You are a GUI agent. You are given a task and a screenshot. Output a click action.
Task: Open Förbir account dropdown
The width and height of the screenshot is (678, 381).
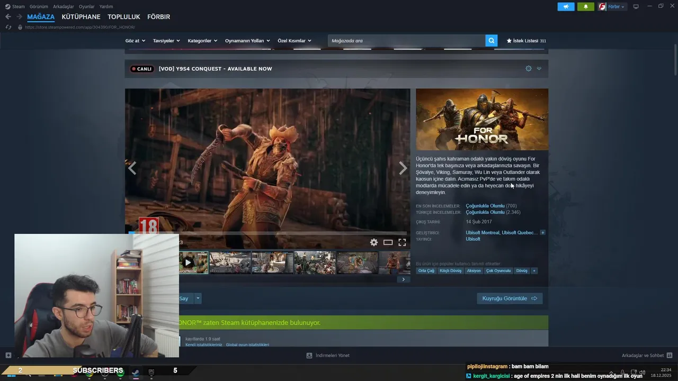[x=612, y=6]
